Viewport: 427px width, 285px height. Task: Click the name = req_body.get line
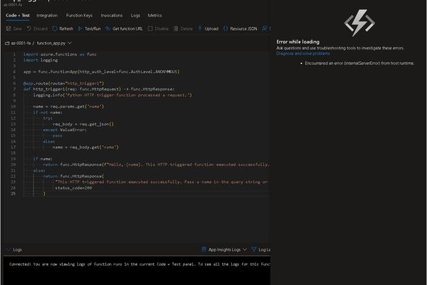coord(85,147)
